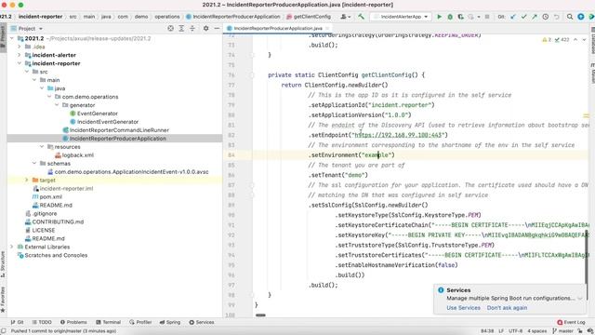The image size is (595, 335).
Task: Hide the Project tool window
Action: (217, 29)
